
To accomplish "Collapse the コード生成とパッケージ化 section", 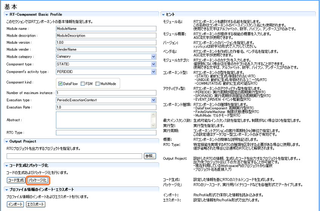I will pos(7,166).
